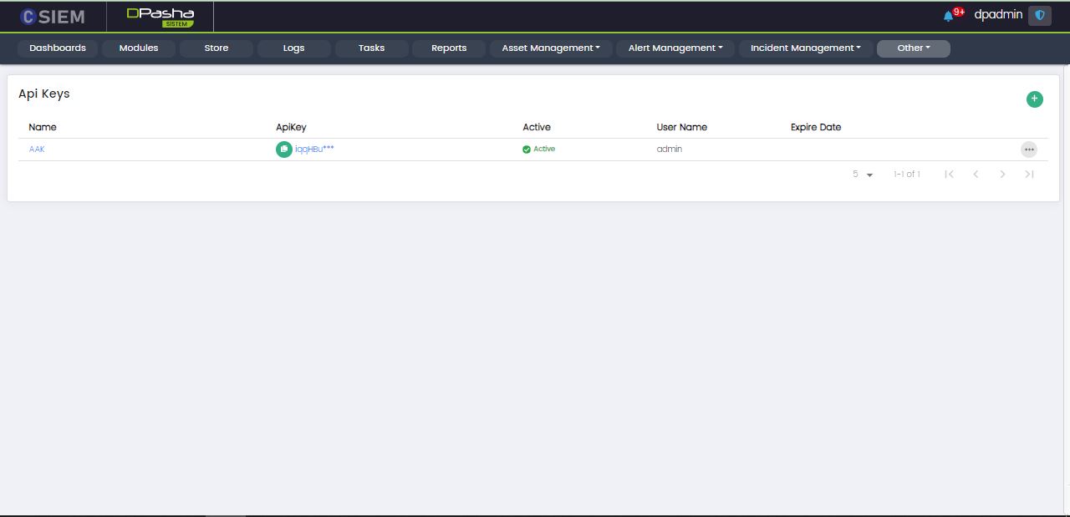Jump to the first page of results
1070x517 pixels.
point(949,175)
